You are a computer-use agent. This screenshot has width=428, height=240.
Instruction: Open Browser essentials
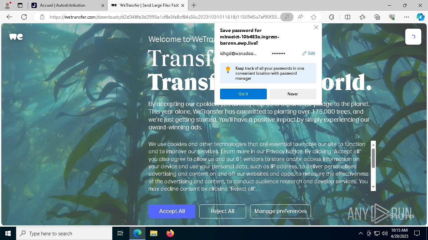pos(392,17)
